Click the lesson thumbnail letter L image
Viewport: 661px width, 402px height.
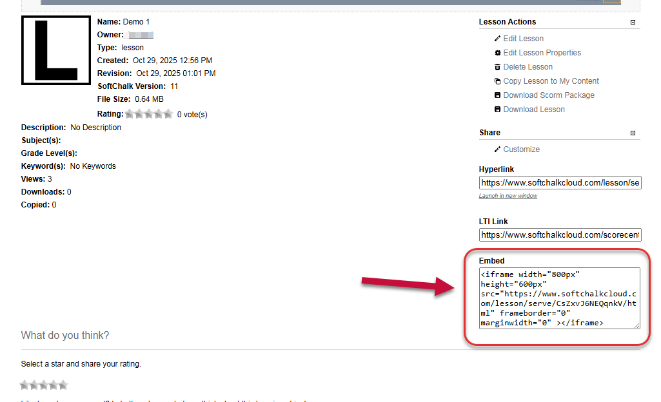pyautogui.click(x=55, y=50)
